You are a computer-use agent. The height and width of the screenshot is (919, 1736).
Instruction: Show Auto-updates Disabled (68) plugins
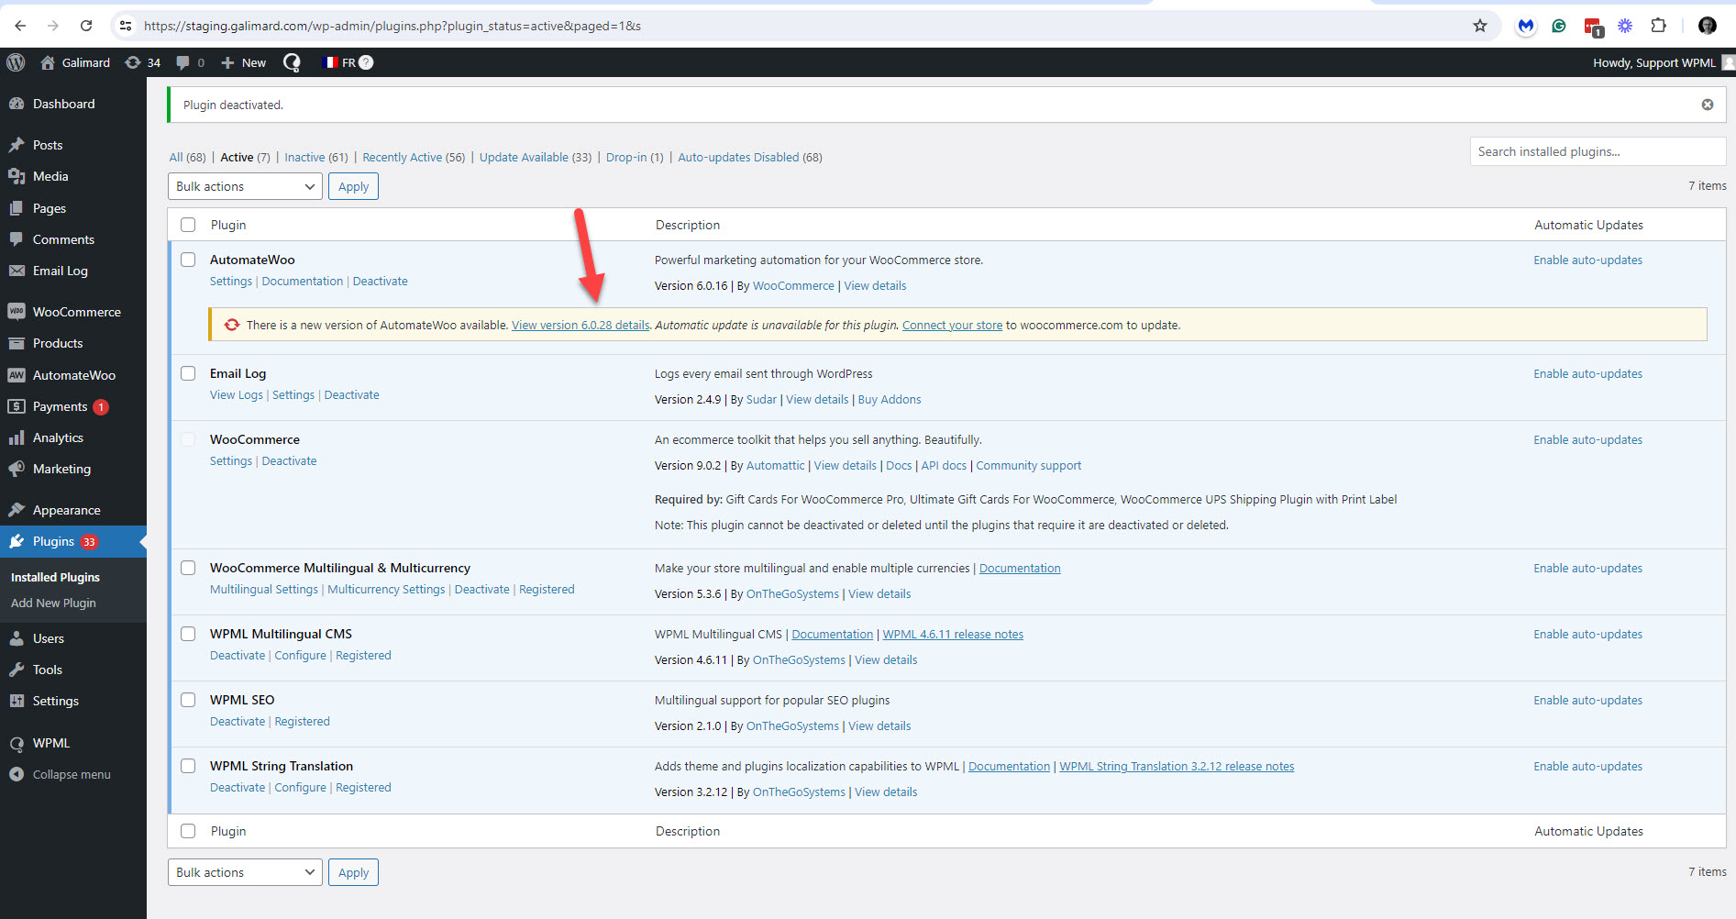point(750,157)
